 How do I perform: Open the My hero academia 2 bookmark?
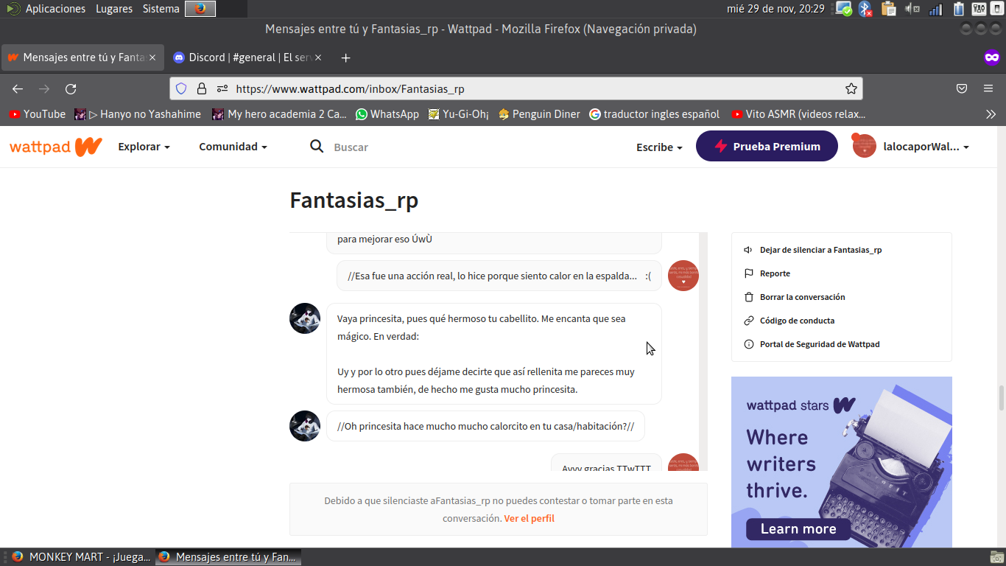pos(279,114)
